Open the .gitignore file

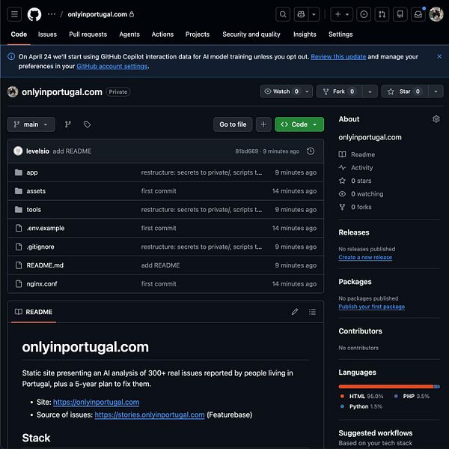tap(40, 247)
